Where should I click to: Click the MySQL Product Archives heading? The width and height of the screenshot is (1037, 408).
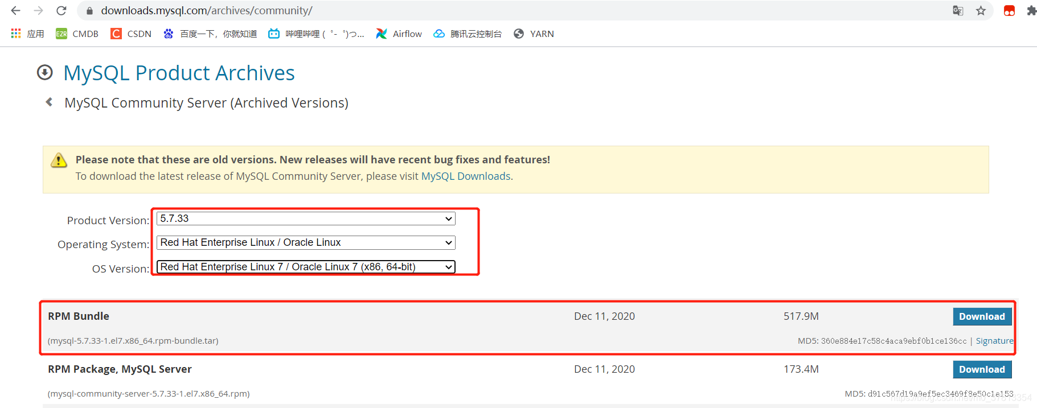coord(179,73)
